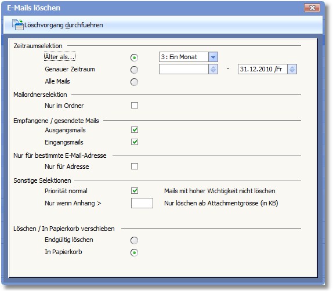Image resolution: width=333 pixels, height=293 pixels.
Task: Click the 31.12.2010 end date spinner
Action: point(292,69)
